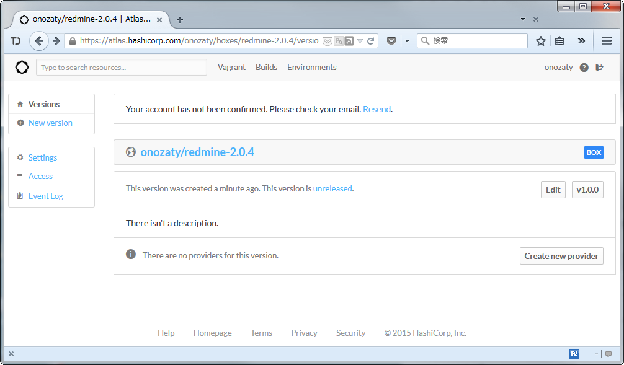This screenshot has width=624, height=365.
Task: Open the Security footer link
Action: coord(350,333)
